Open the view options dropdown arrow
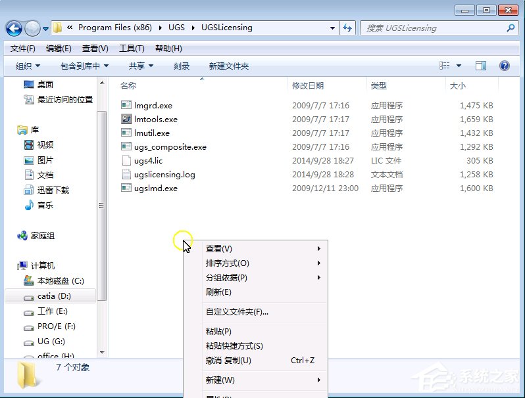 459,66
